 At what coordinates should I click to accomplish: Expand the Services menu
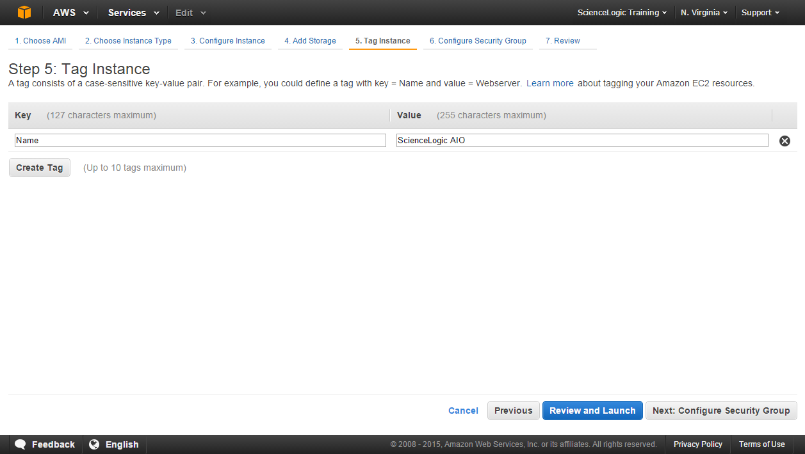pyautogui.click(x=133, y=13)
